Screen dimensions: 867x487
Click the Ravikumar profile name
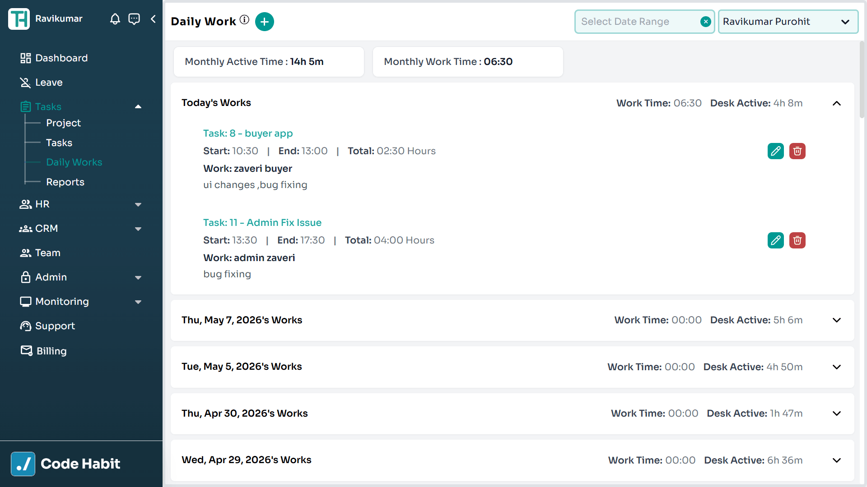(59, 19)
